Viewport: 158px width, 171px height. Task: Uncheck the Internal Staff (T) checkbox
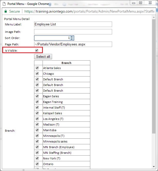click(37, 107)
